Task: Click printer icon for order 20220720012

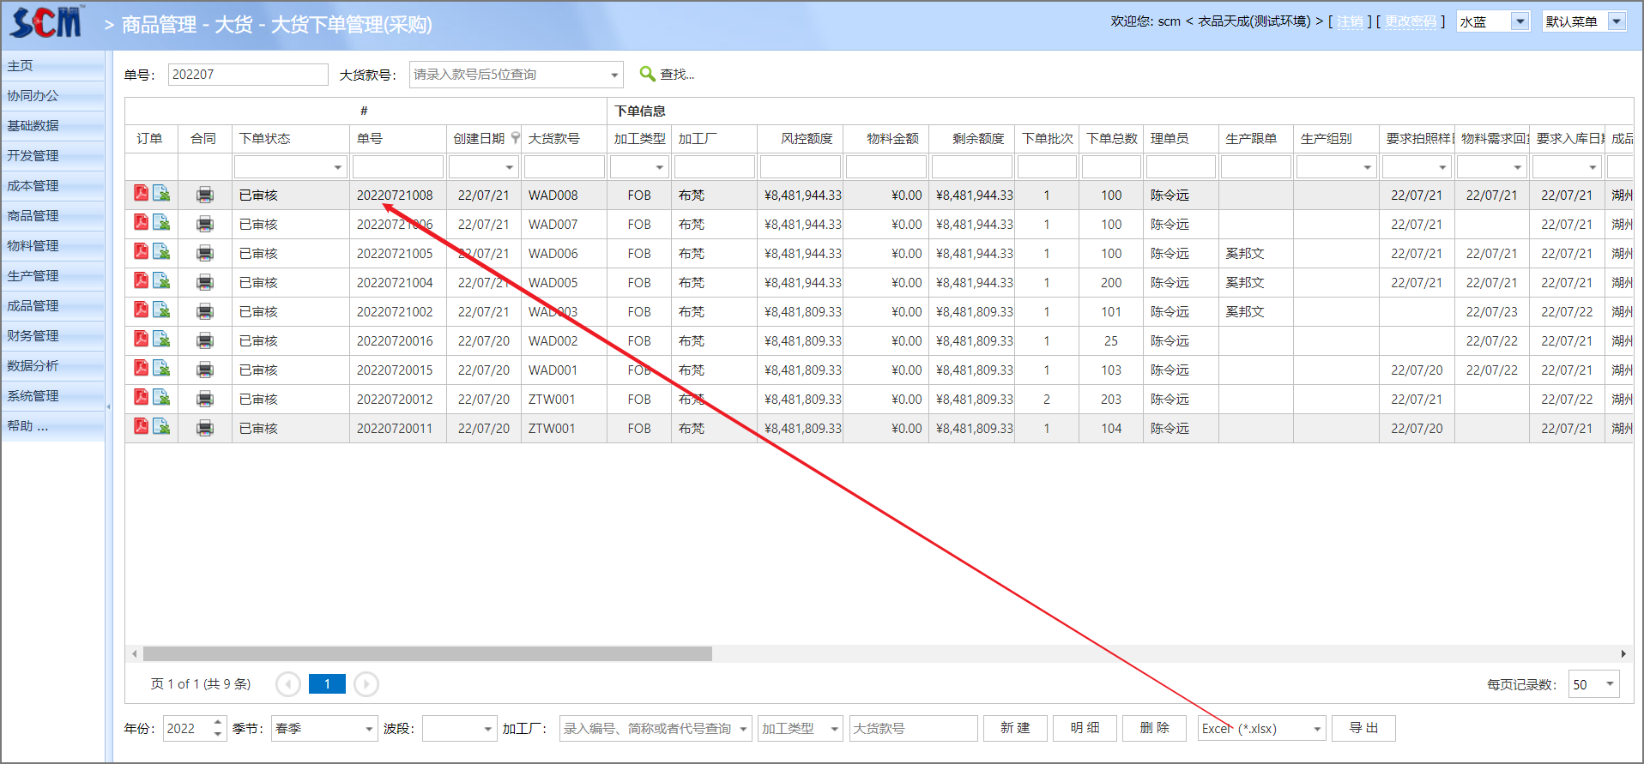Action: click(205, 399)
